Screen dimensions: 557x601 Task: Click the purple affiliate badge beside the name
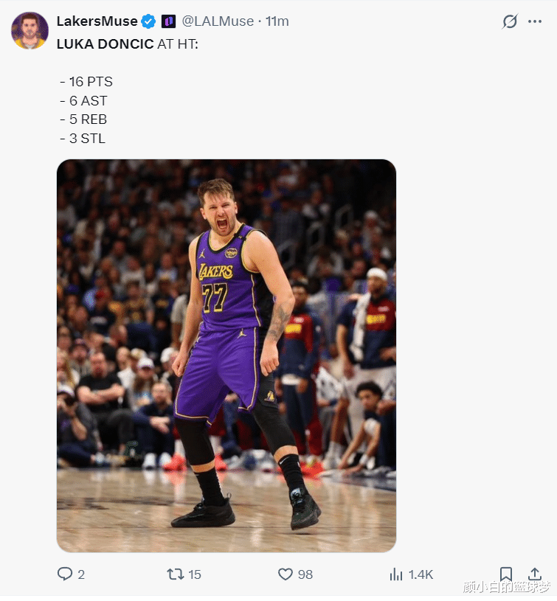coord(168,21)
